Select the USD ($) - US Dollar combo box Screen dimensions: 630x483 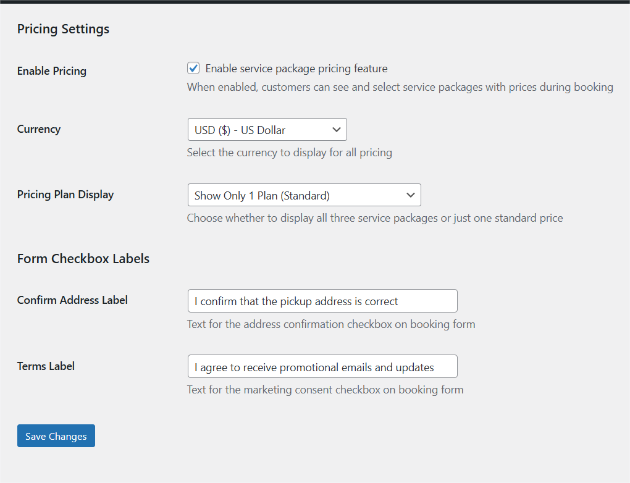point(267,129)
